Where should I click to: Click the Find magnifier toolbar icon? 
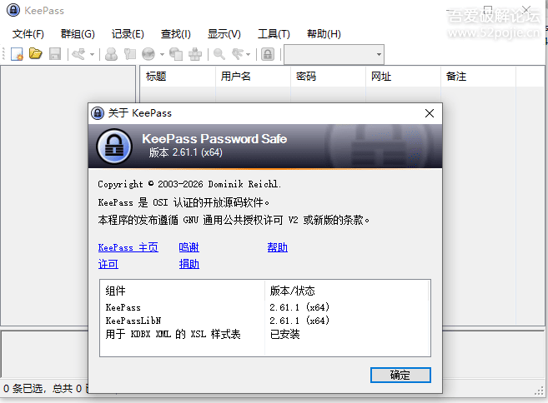[219, 54]
